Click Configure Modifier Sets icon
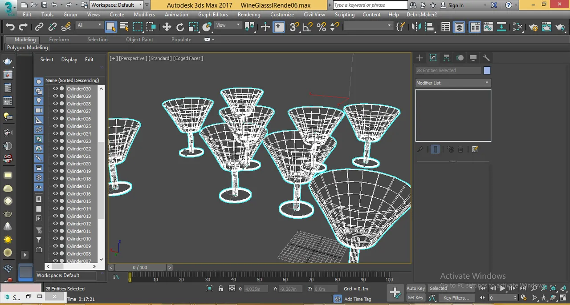Viewport: 570px width, 305px height. coord(475,149)
